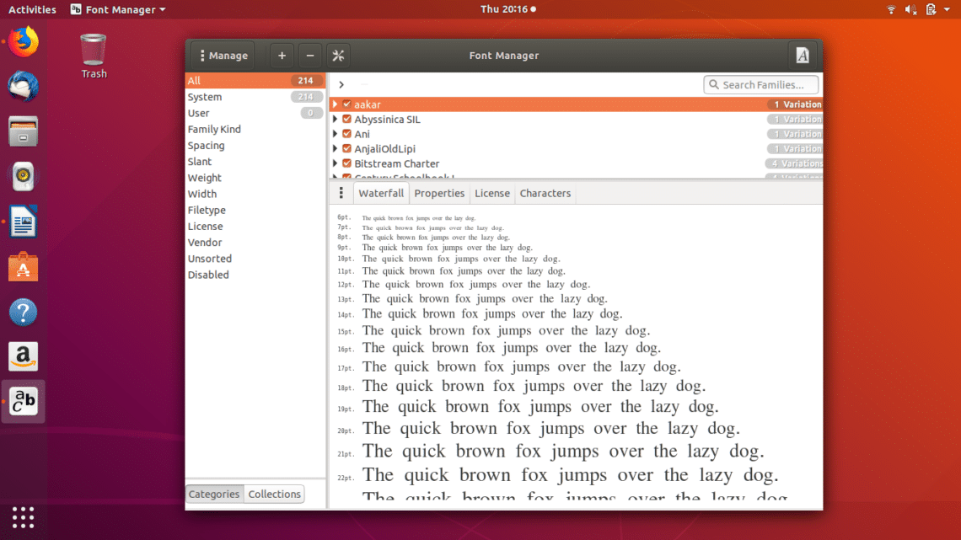
Task: Expand the AnjaliOldLipi font variations
Action: pyautogui.click(x=336, y=149)
